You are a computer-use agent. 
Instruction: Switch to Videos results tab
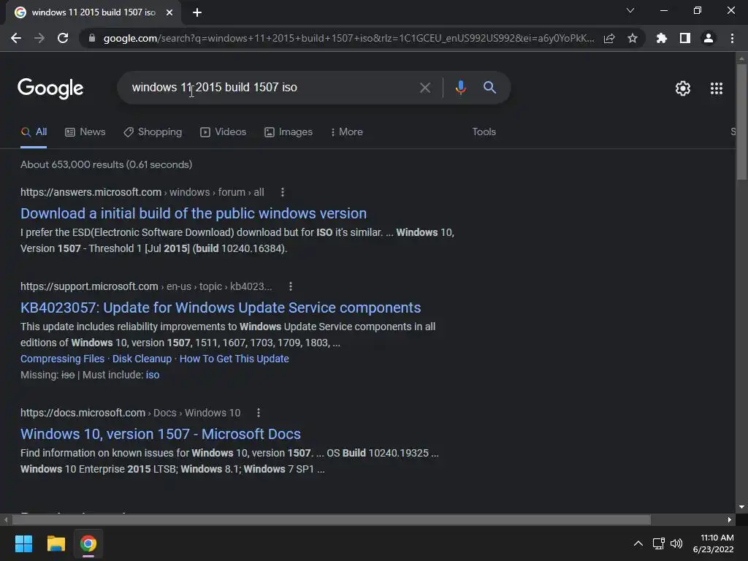(x=224, y=132)
